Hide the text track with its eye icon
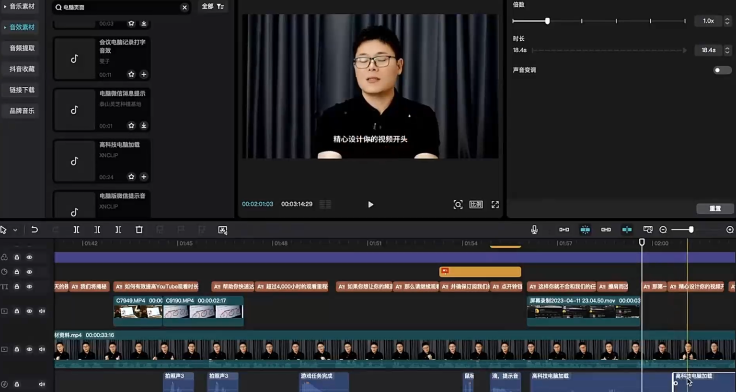The height and width of the screenshot is (392, 736). 29,287
